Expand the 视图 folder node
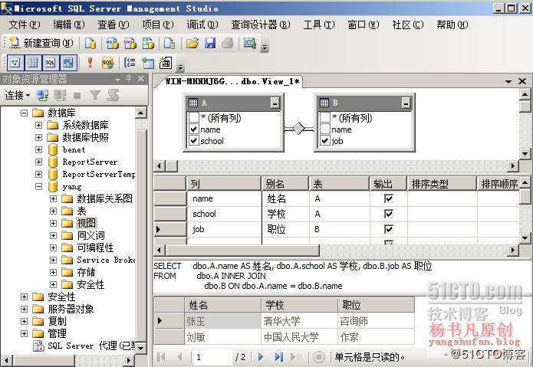The width and height of the screenshot is (533, 367). coord(54,223)
